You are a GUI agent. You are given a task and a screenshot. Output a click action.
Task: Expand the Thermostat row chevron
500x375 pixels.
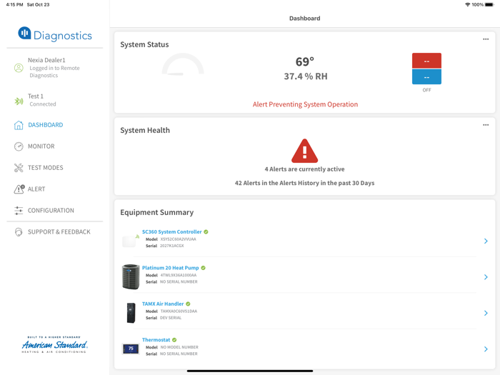click(486, 349)
